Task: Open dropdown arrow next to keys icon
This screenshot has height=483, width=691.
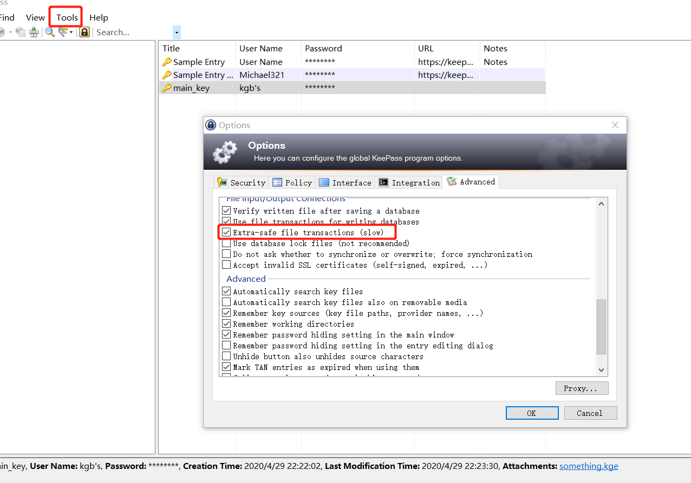Action: click(71, 32)
